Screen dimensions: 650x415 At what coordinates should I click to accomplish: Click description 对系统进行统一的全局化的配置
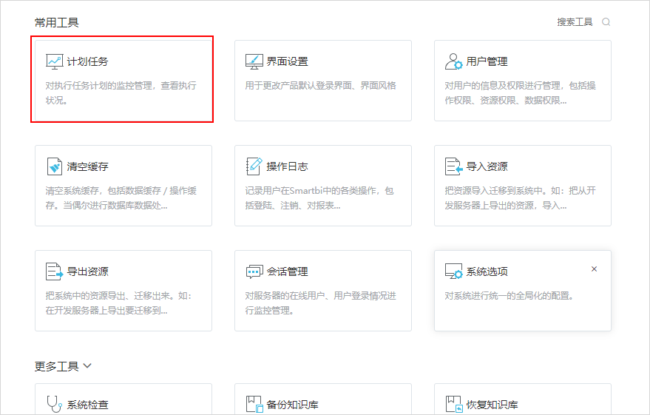[x=509, y=296]
